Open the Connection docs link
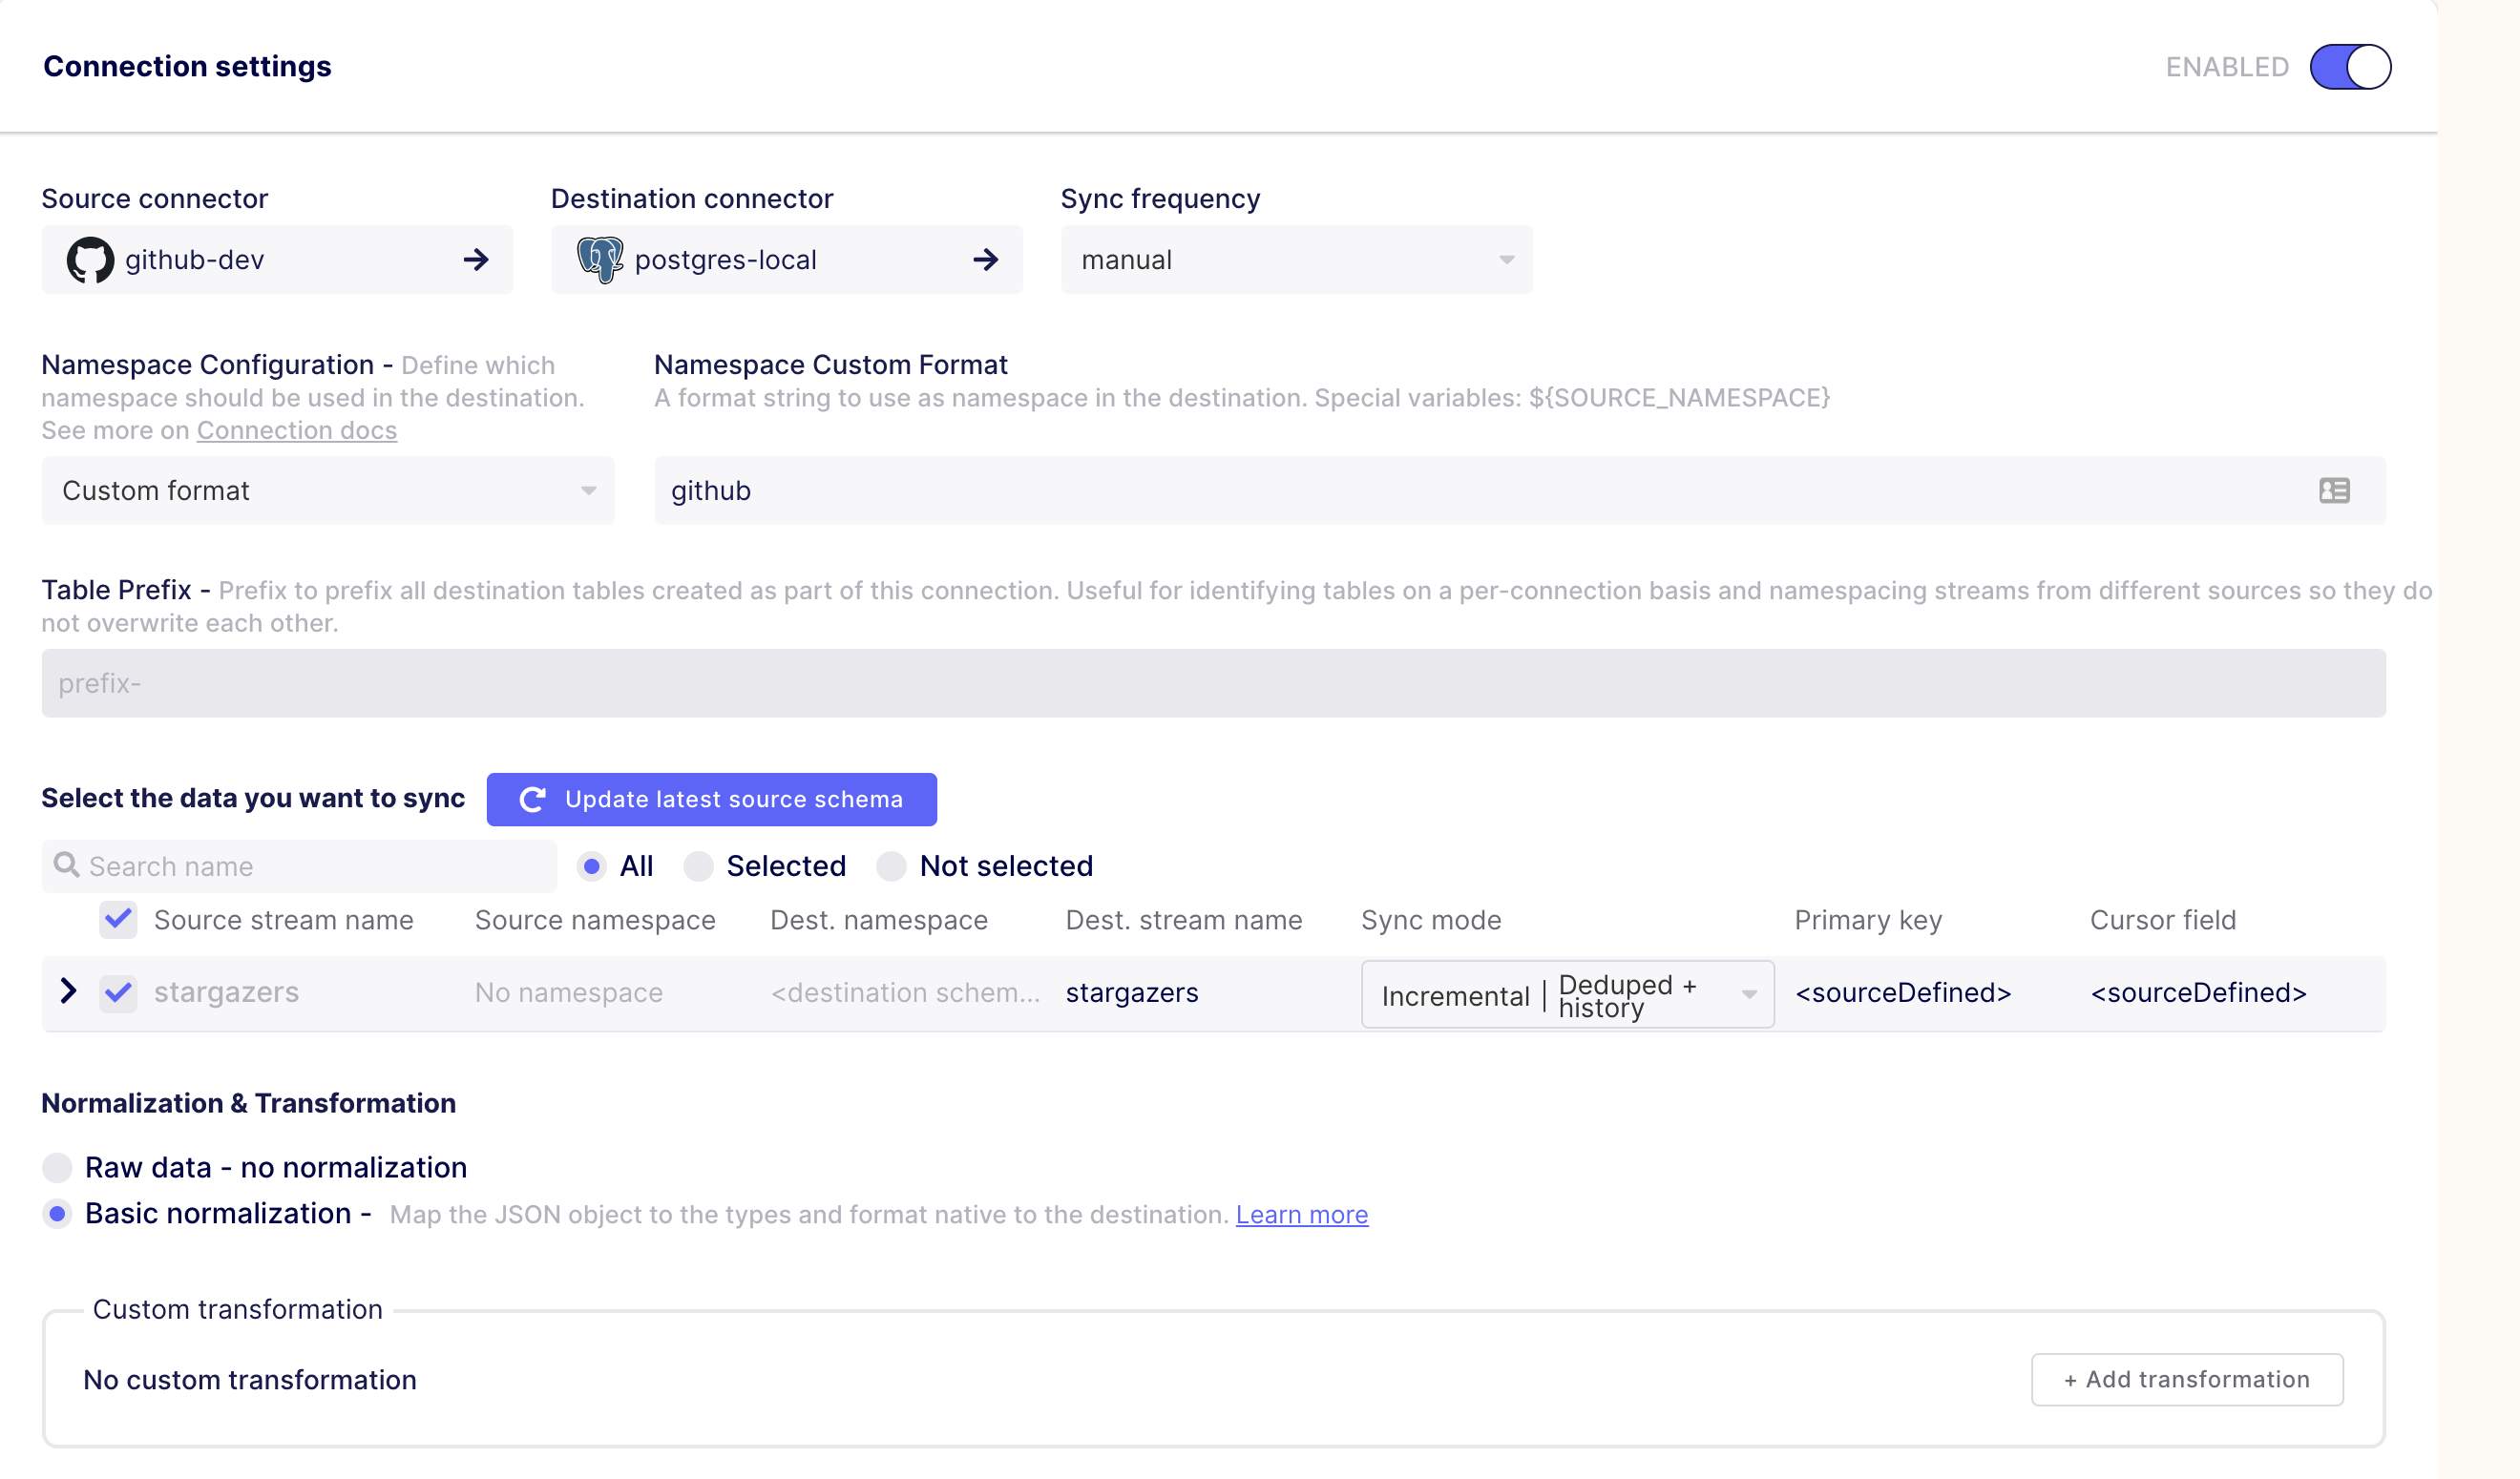The width and height of the screenshot is (2520, 1479). tap(297, 429)
